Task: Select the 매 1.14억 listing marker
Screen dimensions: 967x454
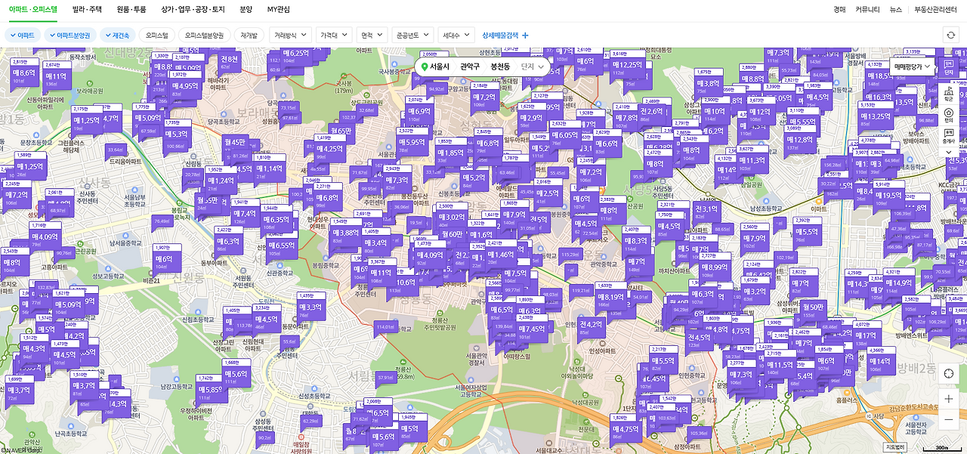Action: 269,169
